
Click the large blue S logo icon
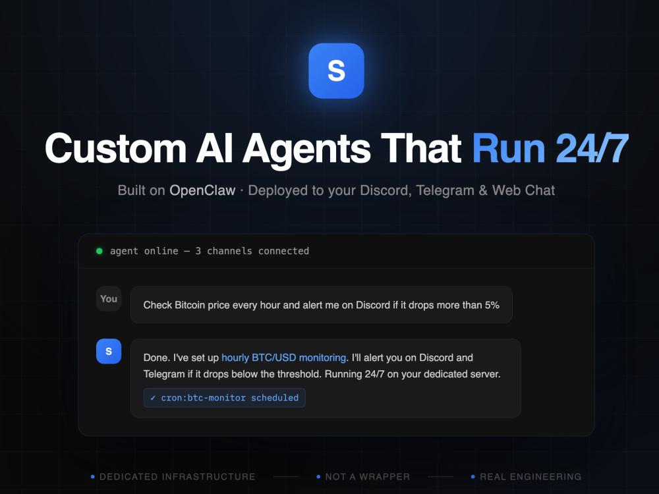pos(336,70)
